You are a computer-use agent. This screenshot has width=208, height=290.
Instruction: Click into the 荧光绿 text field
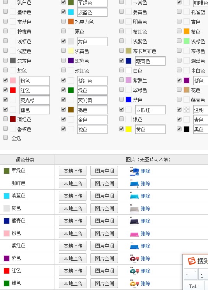(x=35, y=100)
